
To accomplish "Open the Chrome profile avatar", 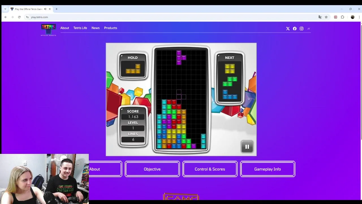I will point(352,17).
